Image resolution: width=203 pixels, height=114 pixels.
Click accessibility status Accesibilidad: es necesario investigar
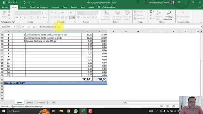[x=27, y=106]
